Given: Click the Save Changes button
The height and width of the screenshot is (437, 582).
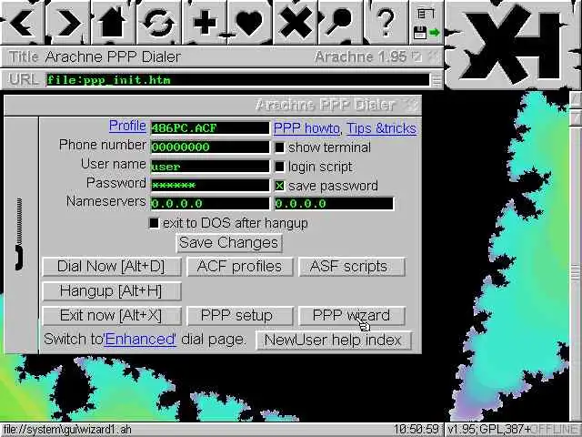Looking at the screenshot, I should (x=229, y=243).
